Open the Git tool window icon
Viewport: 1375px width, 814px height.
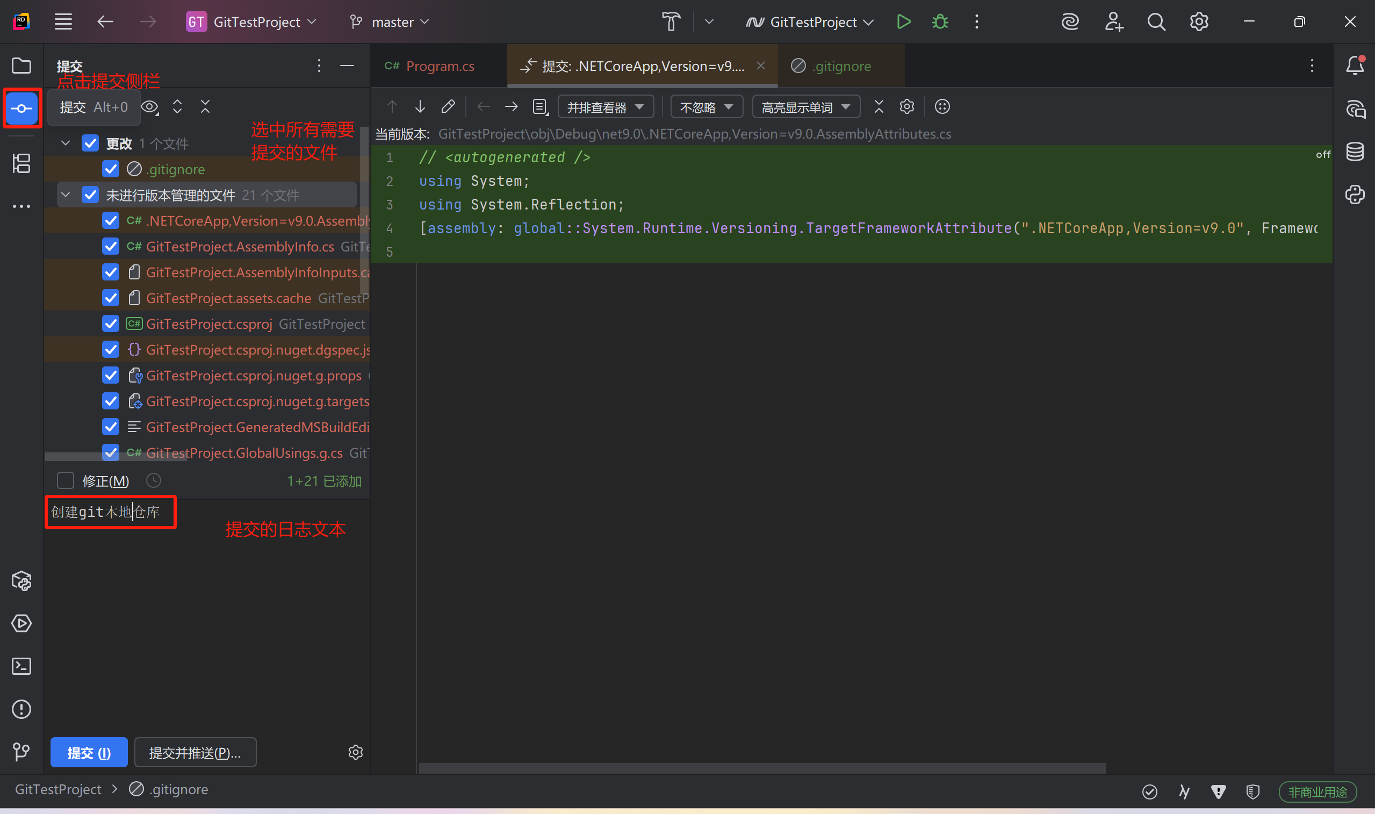21,752
